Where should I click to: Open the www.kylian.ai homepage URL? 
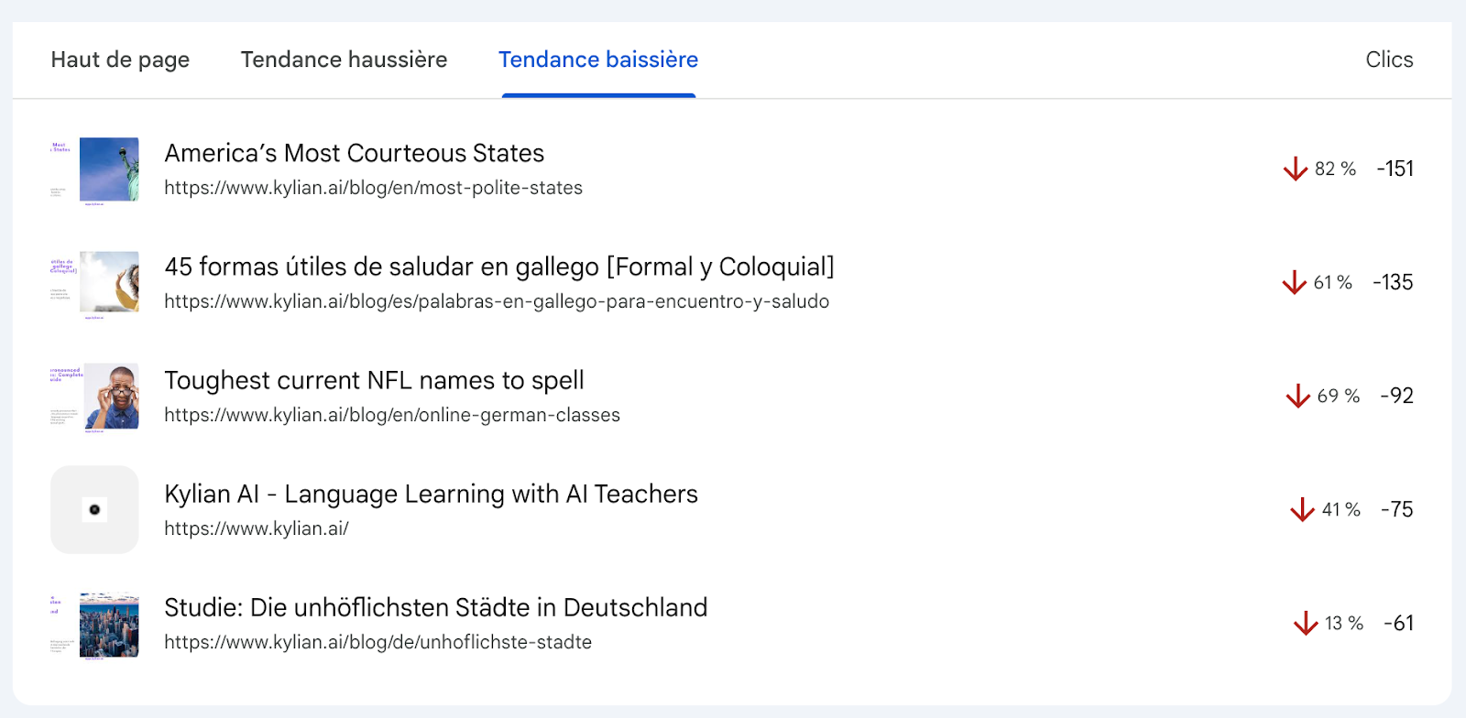[x=257, y=528]
